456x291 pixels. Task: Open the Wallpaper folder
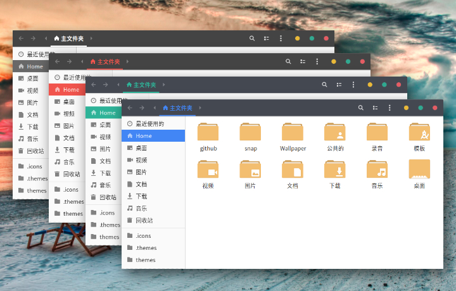pyautogui.click(x=293, y=132)
